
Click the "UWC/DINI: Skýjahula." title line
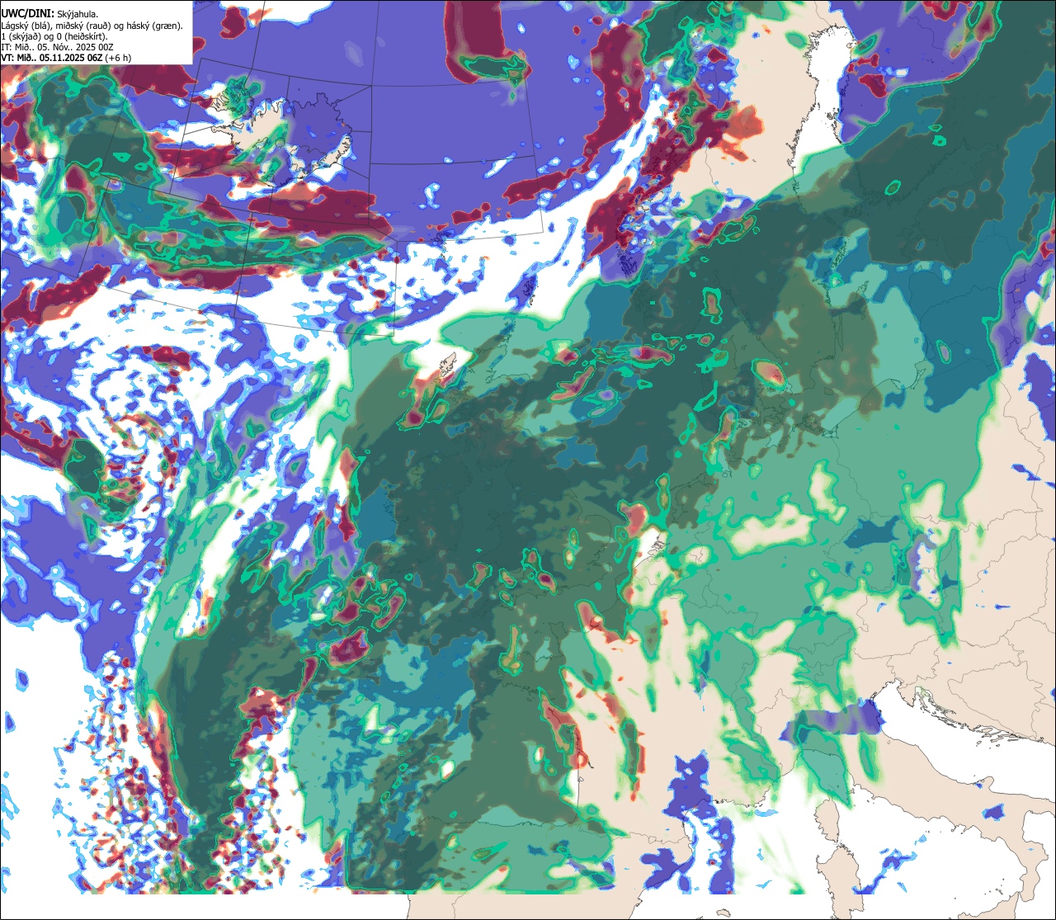tap(49, 13)
